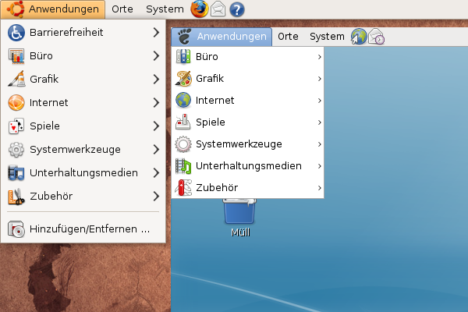The image size is (468, 312).
Task: Select the Unterhaltungsmedien label in the Ubuntu menu
Action: [x=84, y=173]
